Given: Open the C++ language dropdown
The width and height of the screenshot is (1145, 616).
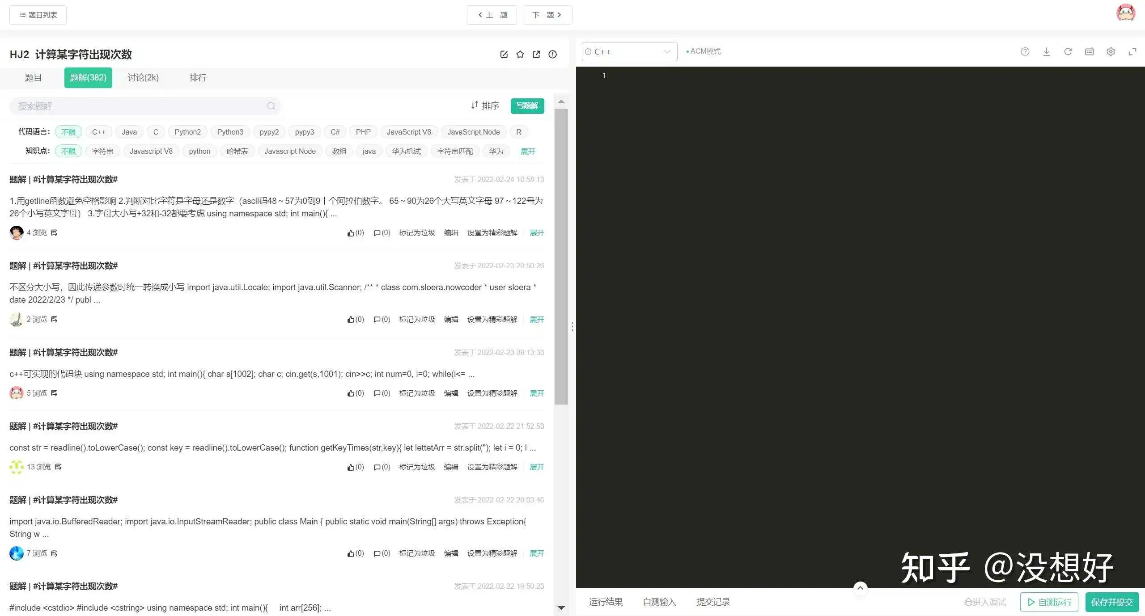Looking at the screenshot, I should tap(629, 52).
